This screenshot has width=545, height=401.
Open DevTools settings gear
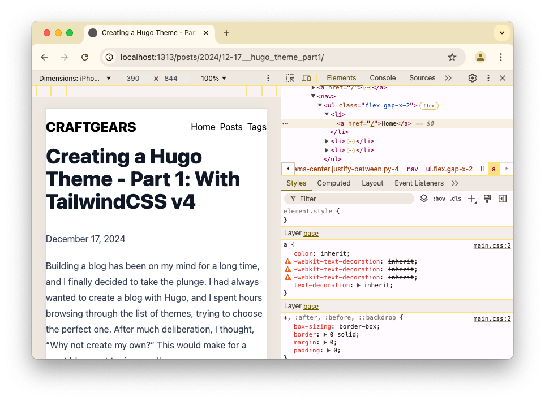(x=473, y=78)
